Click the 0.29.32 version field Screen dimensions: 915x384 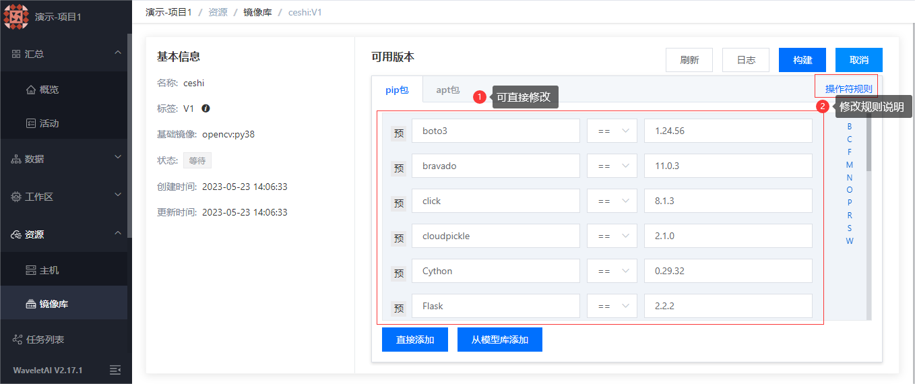(x=728, y=271)
